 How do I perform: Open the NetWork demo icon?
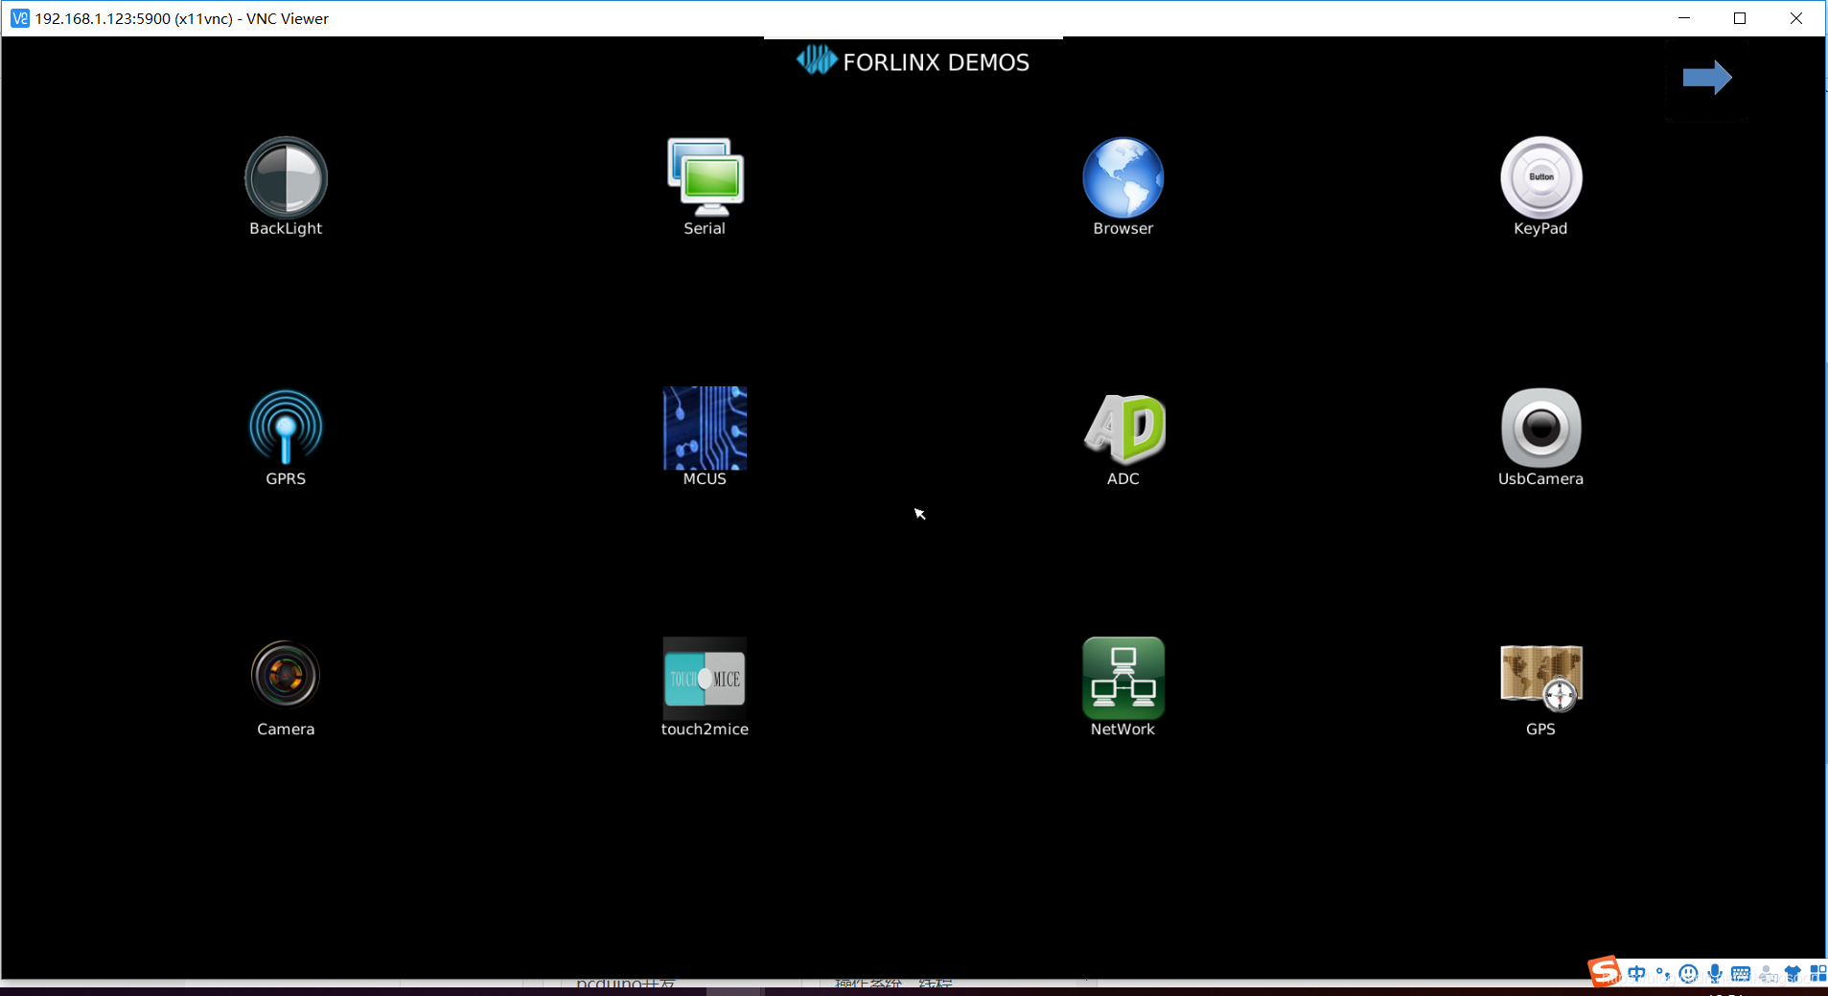1122,678
